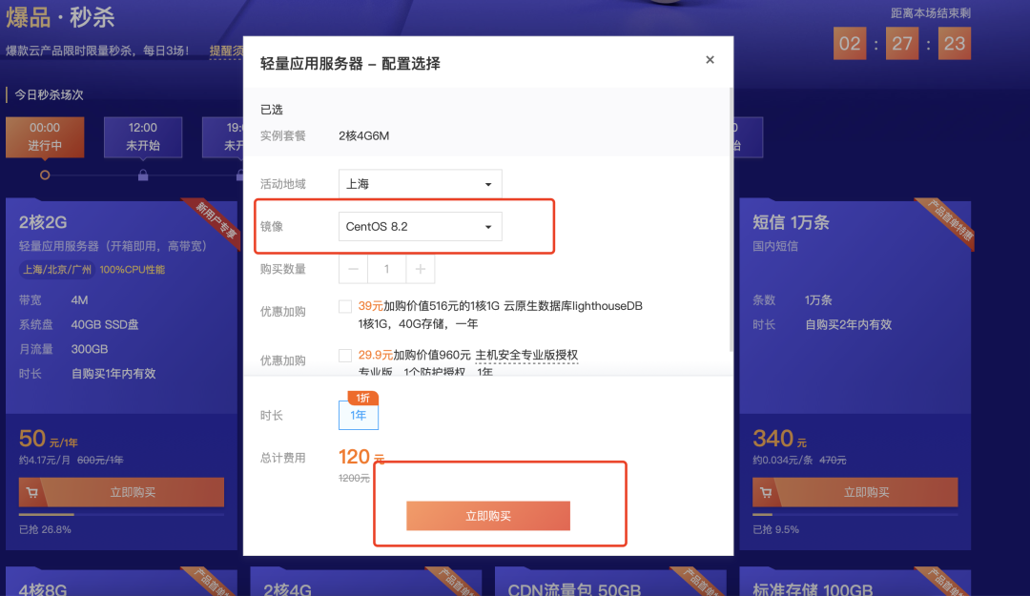
Task: Click the cart icon on 短信 1万条 card
Action: [x=766, y=492]
